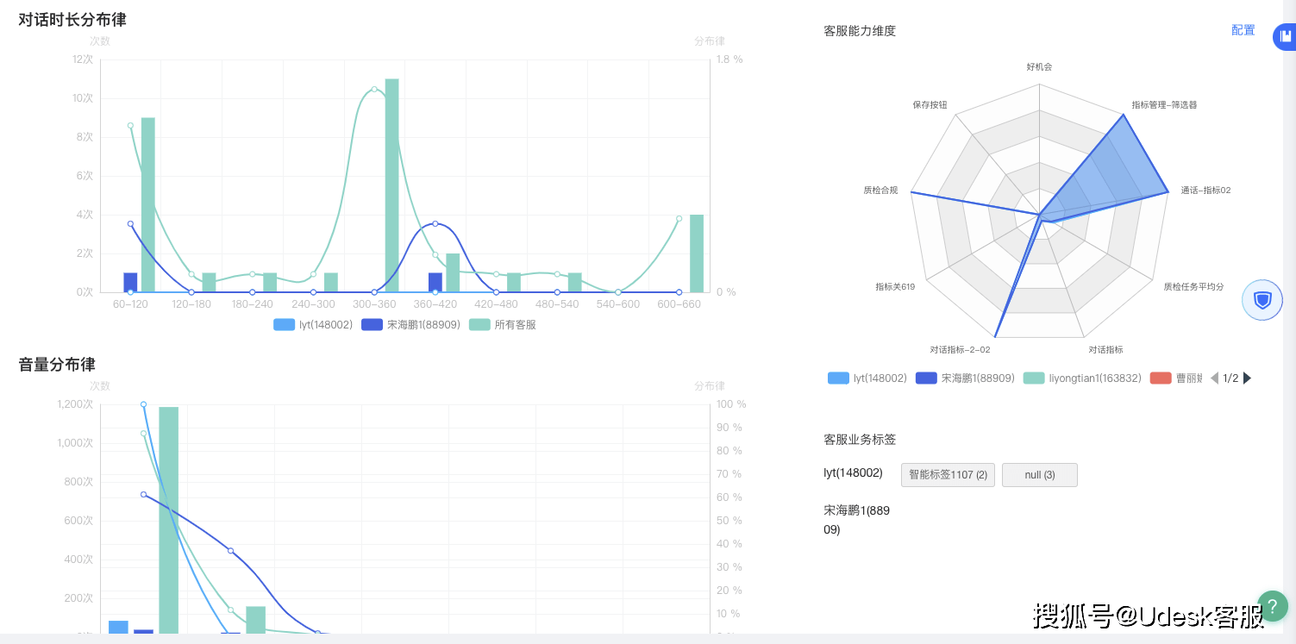Image resolution: width=1296 pixels, height=644 pixels.
Task: Click the round shield icon button
Action: coord(1262,300)
